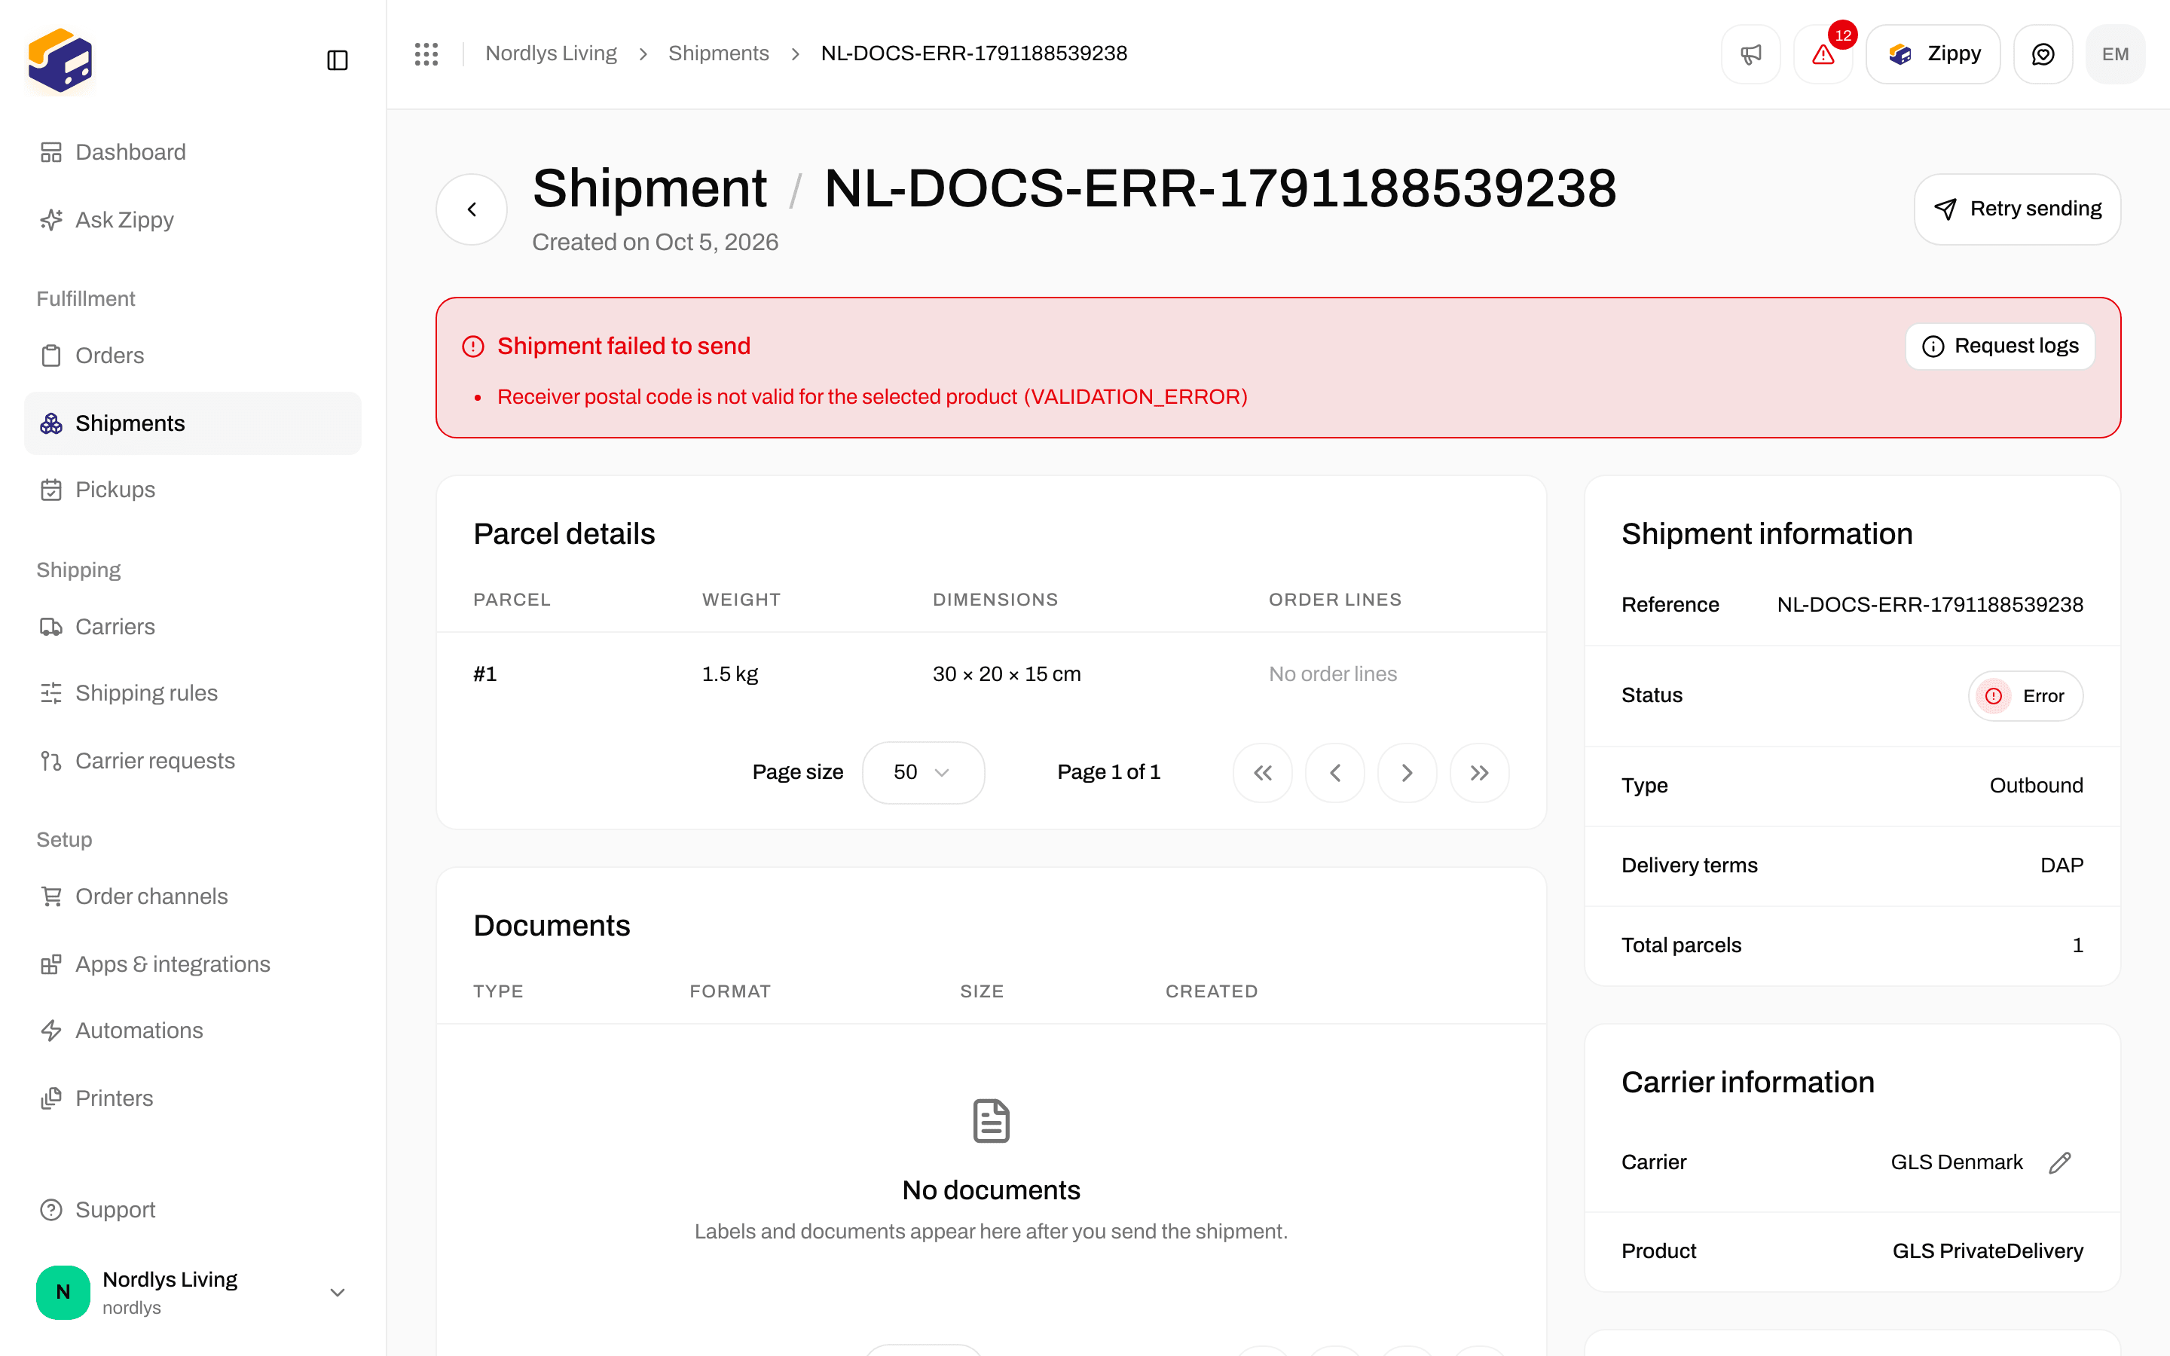Jump to first page of parcels
The width and height of the screenshot is (2170, 1356).
pyautogui.click(x=1263, y=772)
